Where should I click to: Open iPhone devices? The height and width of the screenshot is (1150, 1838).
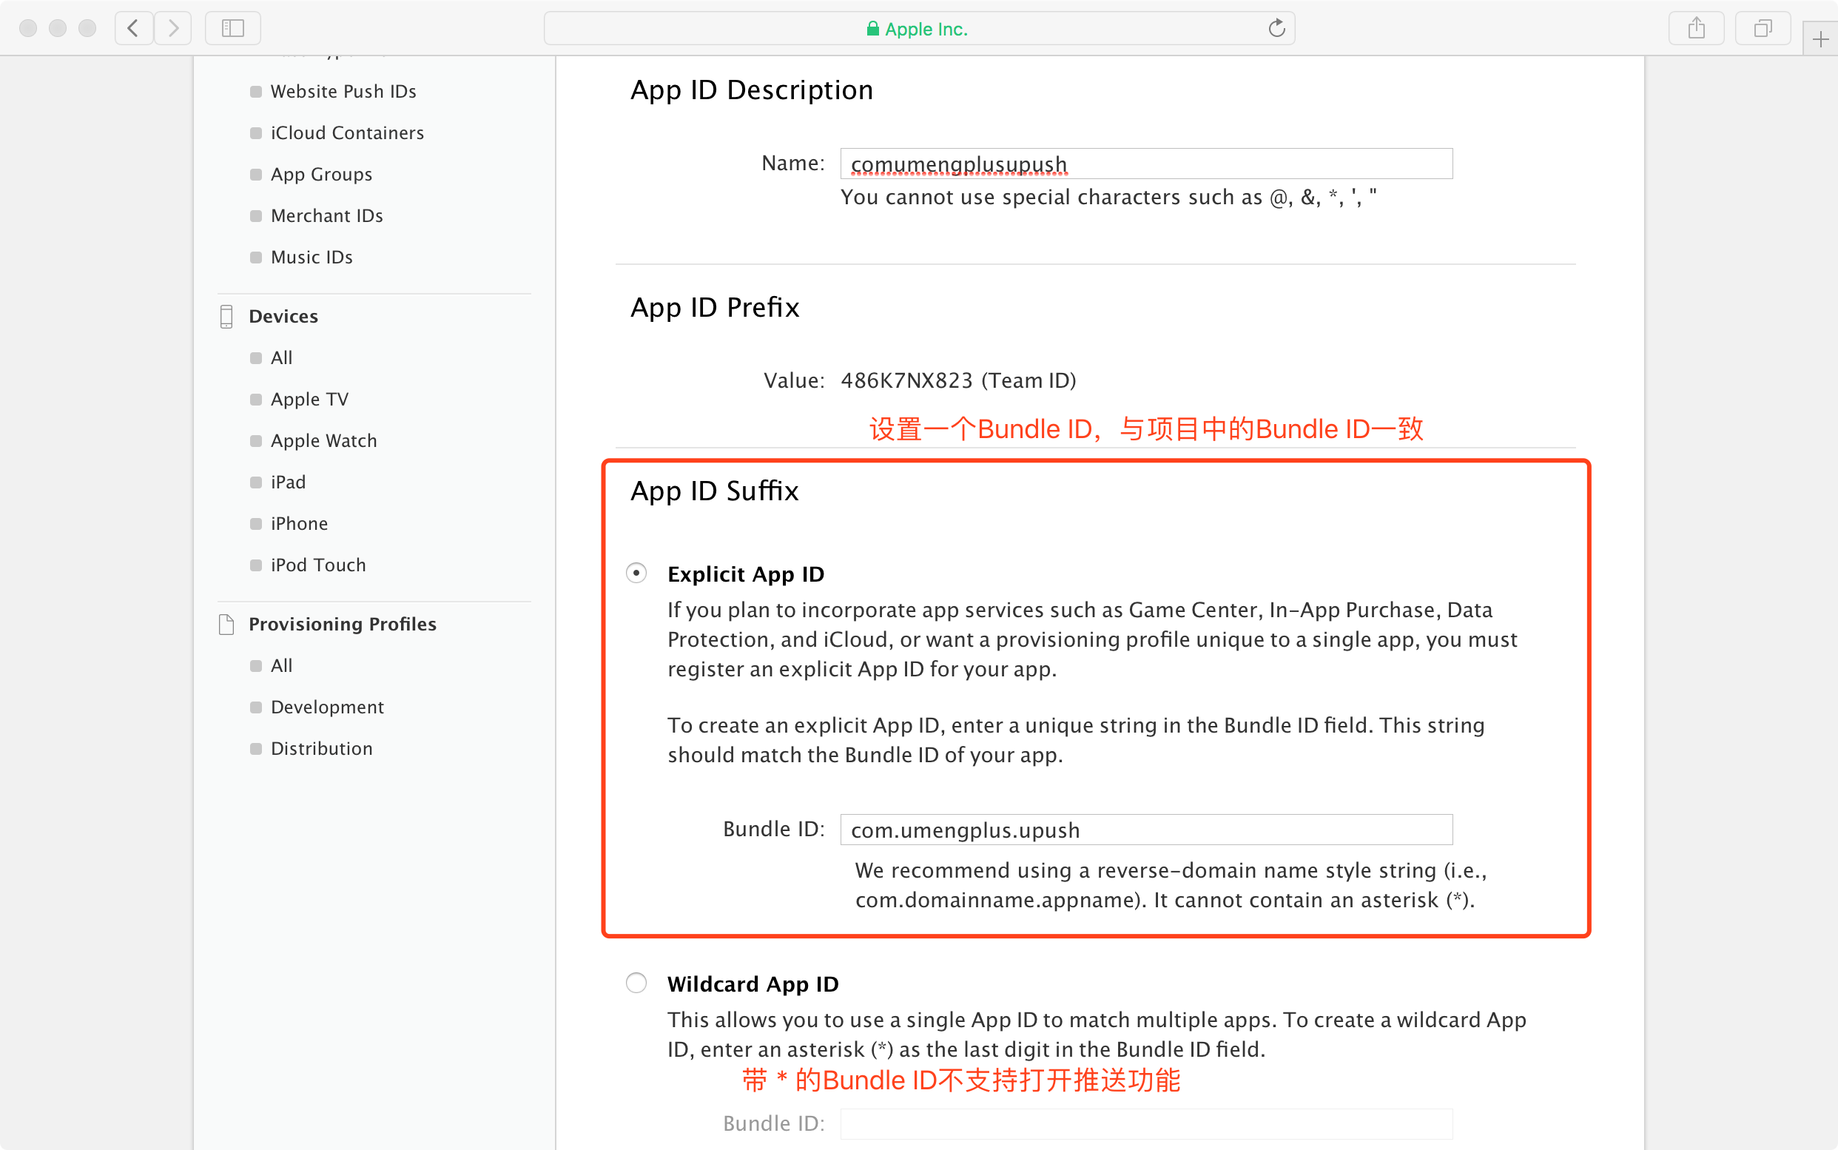click(300, 523)
